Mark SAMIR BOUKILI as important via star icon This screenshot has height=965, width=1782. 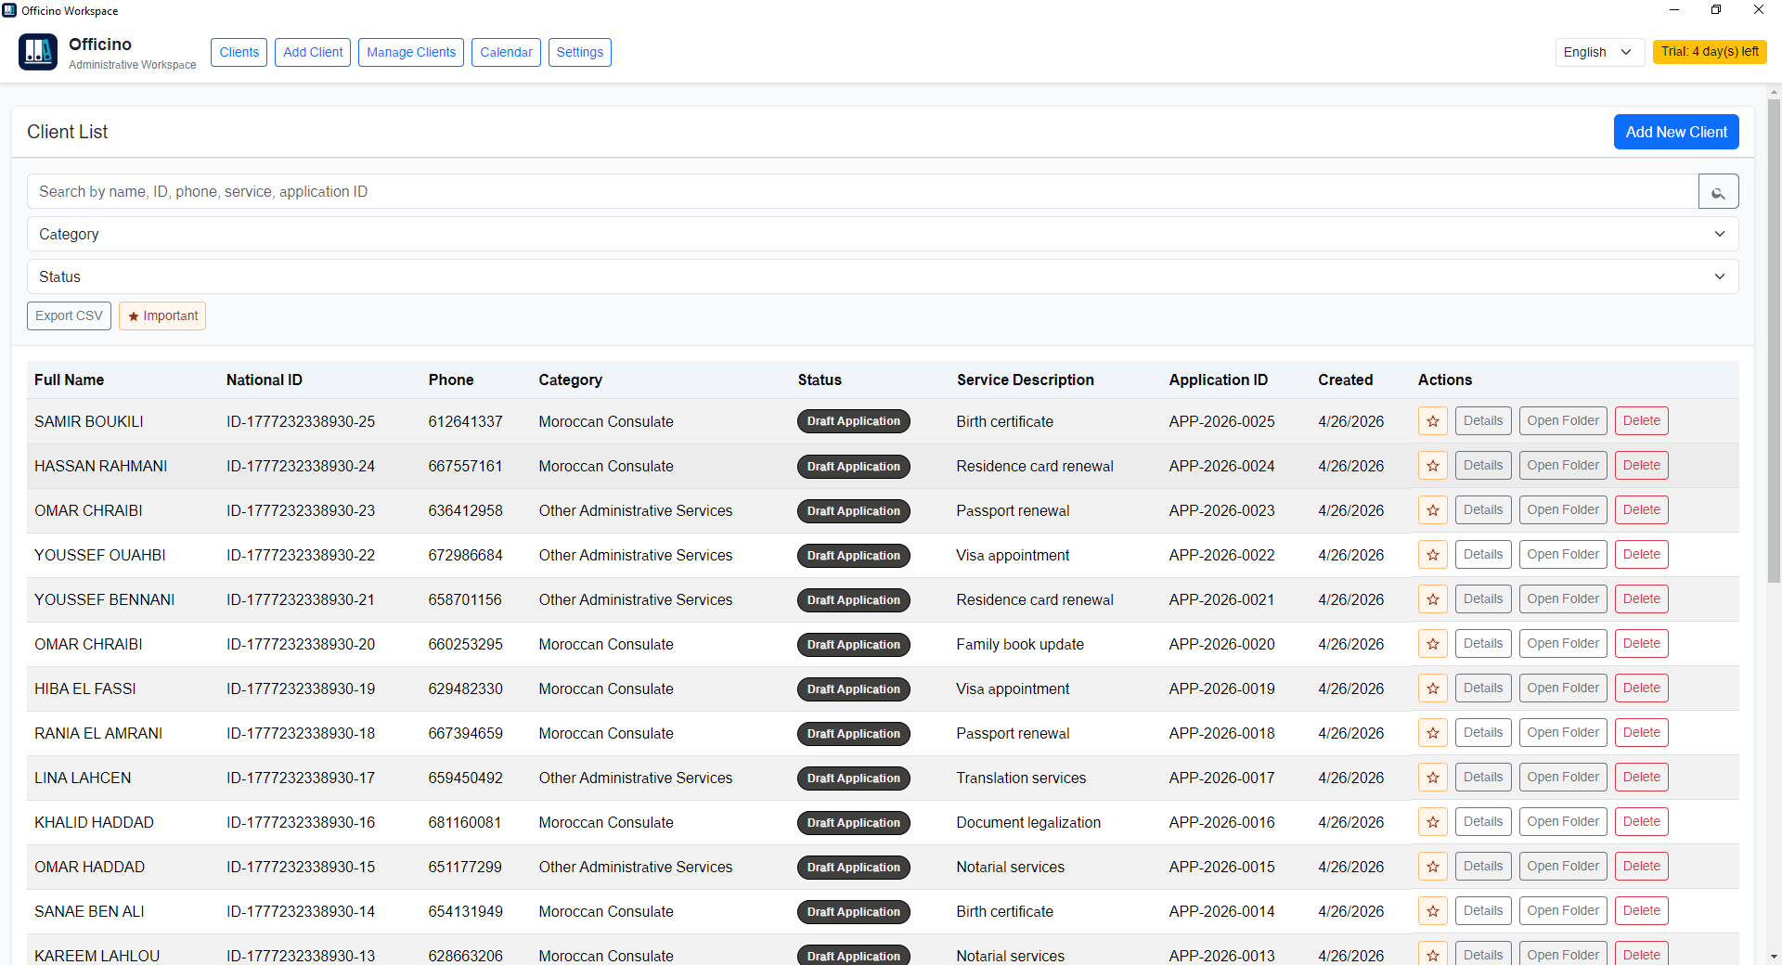1432,420
